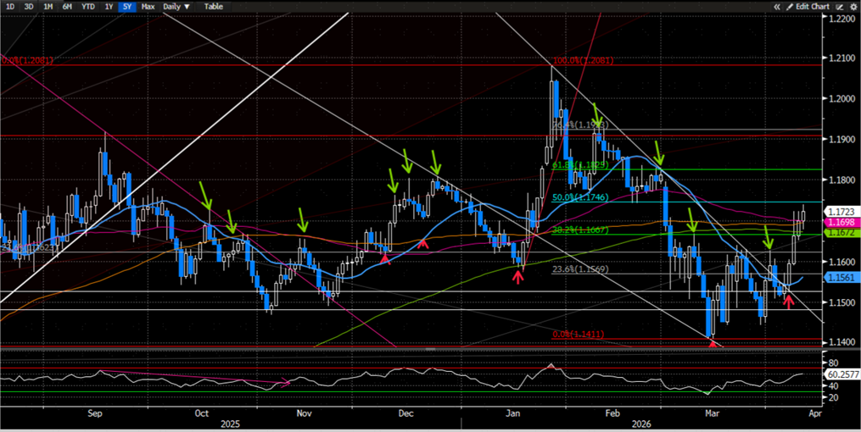Choose the 1Y range
Viewport: 861px width, 432px height.
pyautogui.click(x=109, y=7)
